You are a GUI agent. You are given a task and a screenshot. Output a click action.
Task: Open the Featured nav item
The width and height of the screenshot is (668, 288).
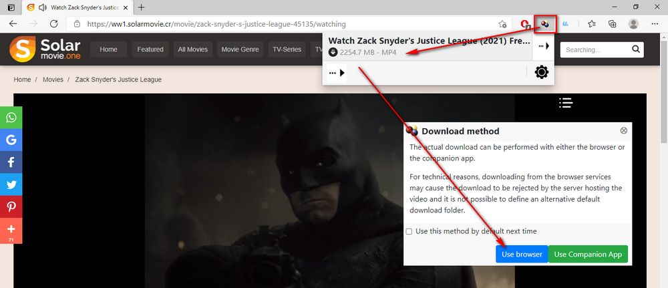150,49
